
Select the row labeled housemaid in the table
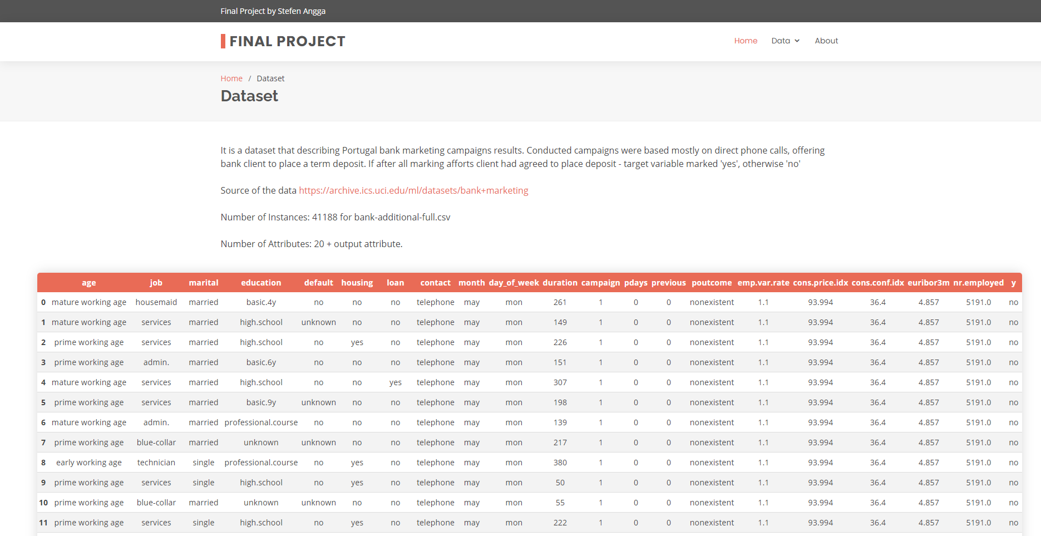[x=156, y=302]
